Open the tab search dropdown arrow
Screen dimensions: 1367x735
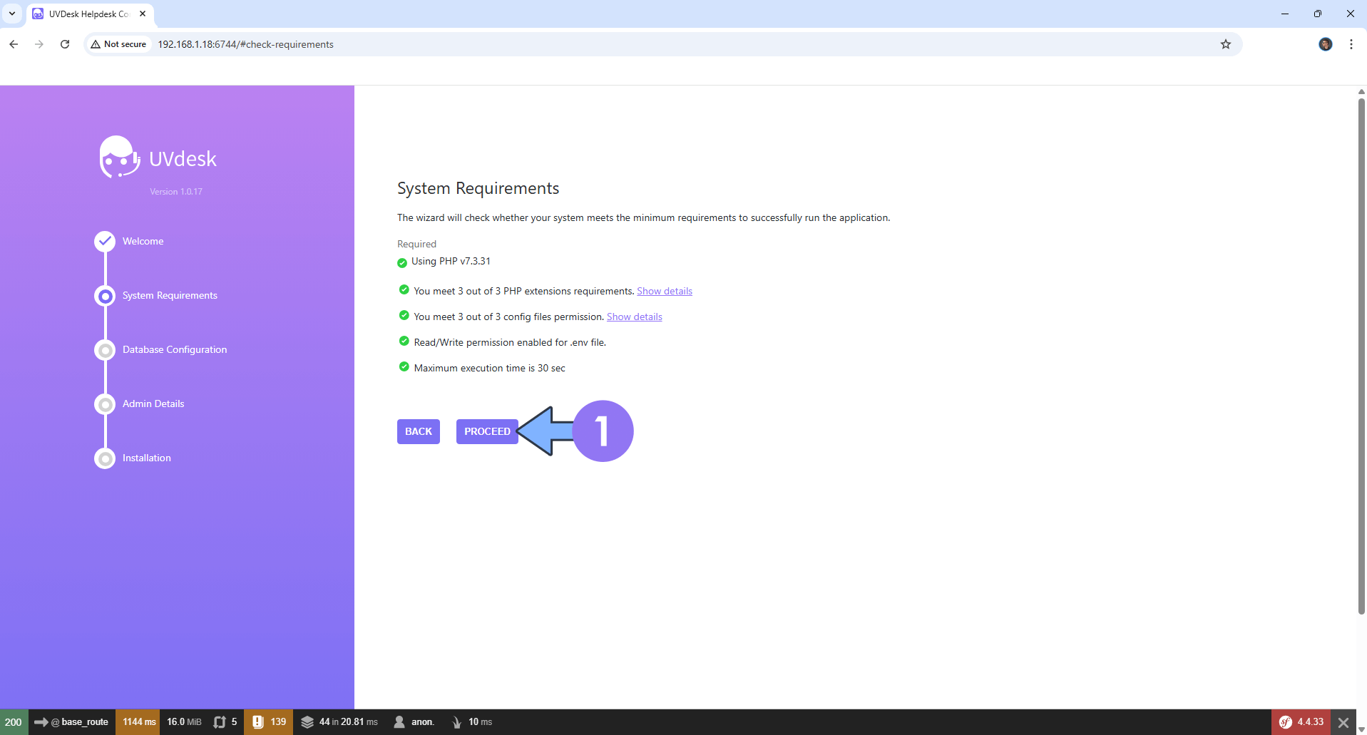pos(12,14)
